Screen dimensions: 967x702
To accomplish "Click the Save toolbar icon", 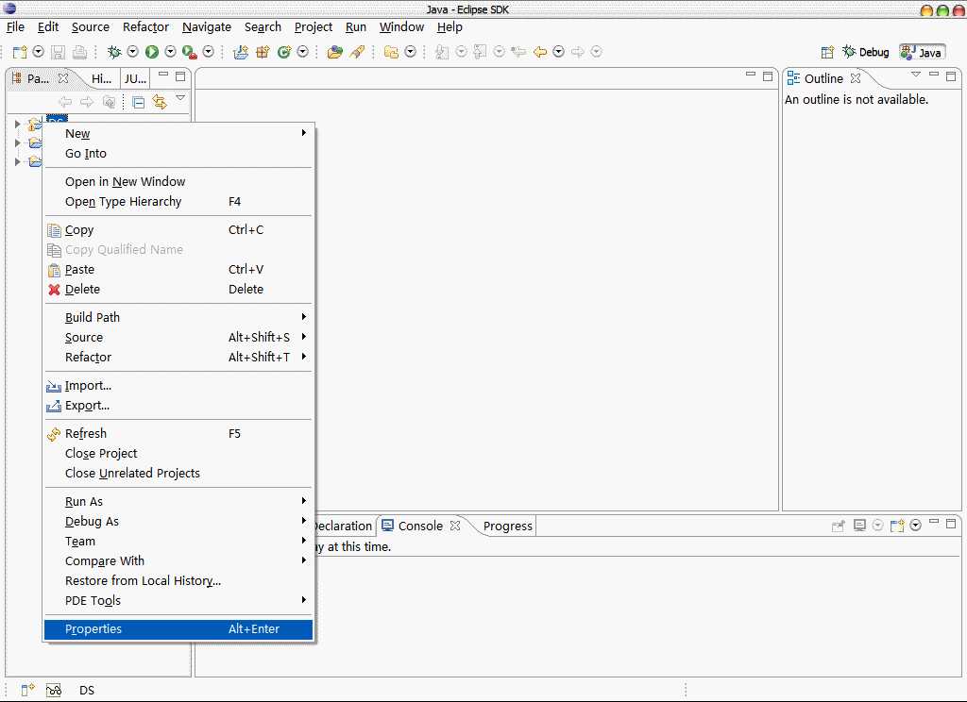I will click(58, 53).
